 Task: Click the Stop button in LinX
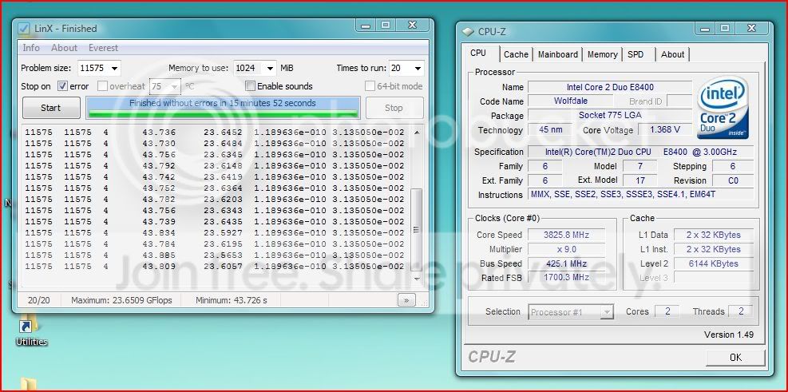394,108
